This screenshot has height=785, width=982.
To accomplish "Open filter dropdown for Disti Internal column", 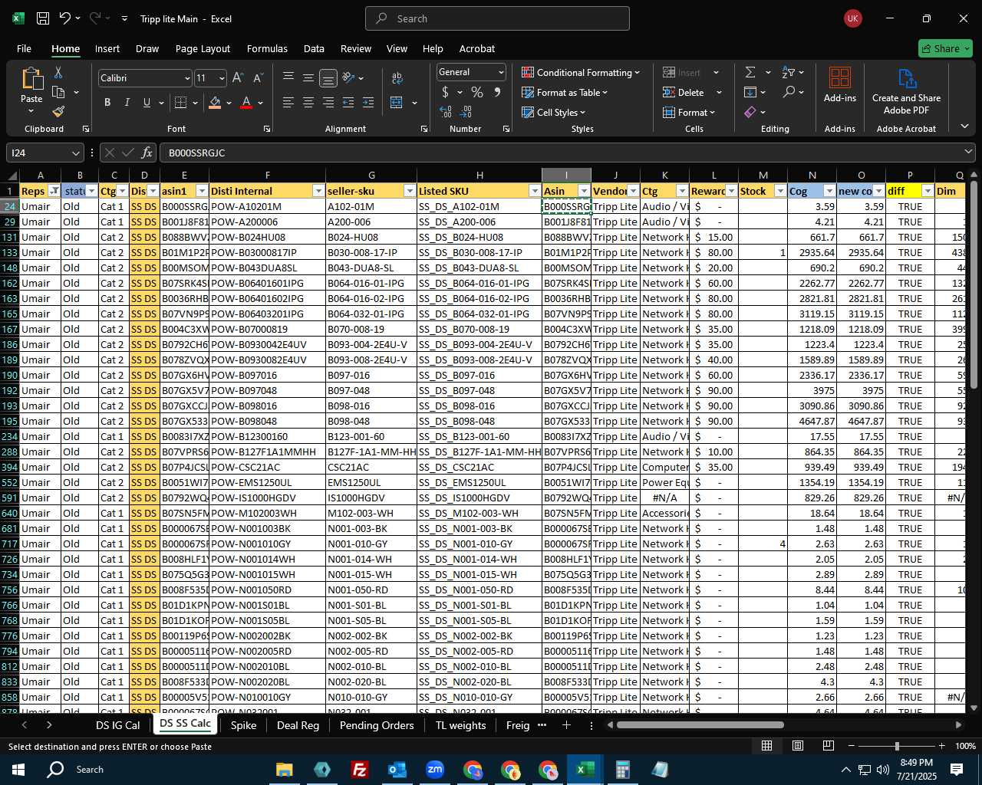I will tap(318, 191).
